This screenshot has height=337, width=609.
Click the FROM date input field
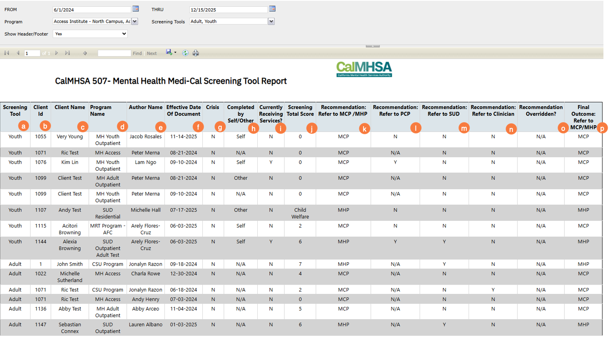(x=92, y=10)
